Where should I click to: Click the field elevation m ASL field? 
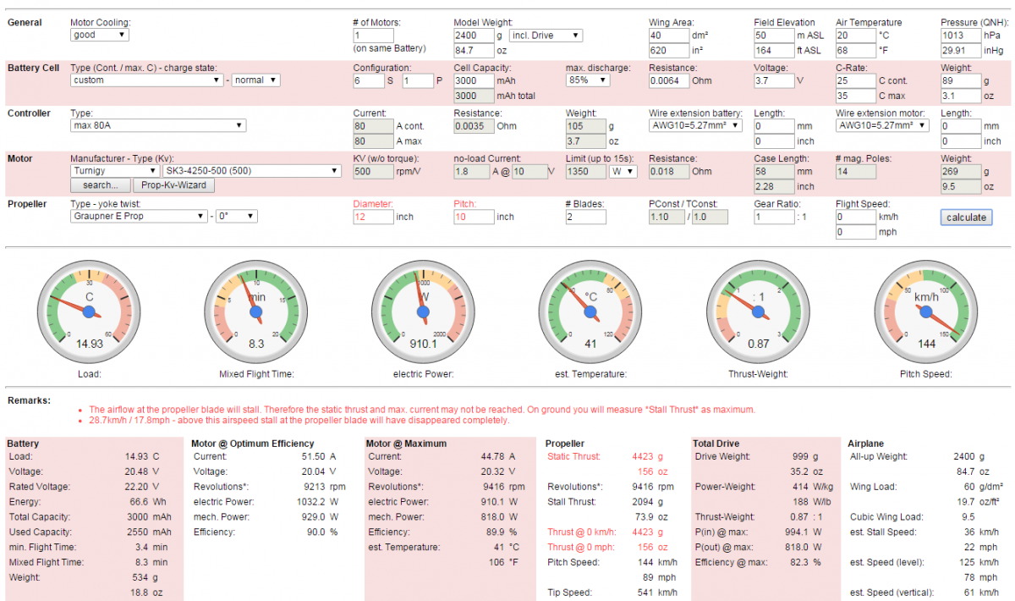[x=774, y=36]
